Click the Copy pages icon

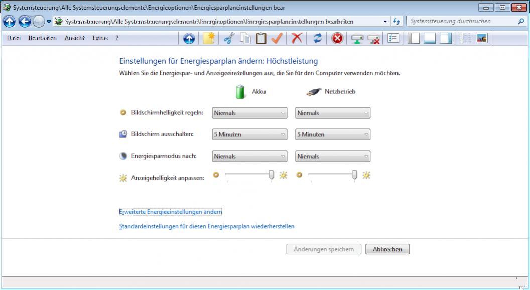point(245,38)
